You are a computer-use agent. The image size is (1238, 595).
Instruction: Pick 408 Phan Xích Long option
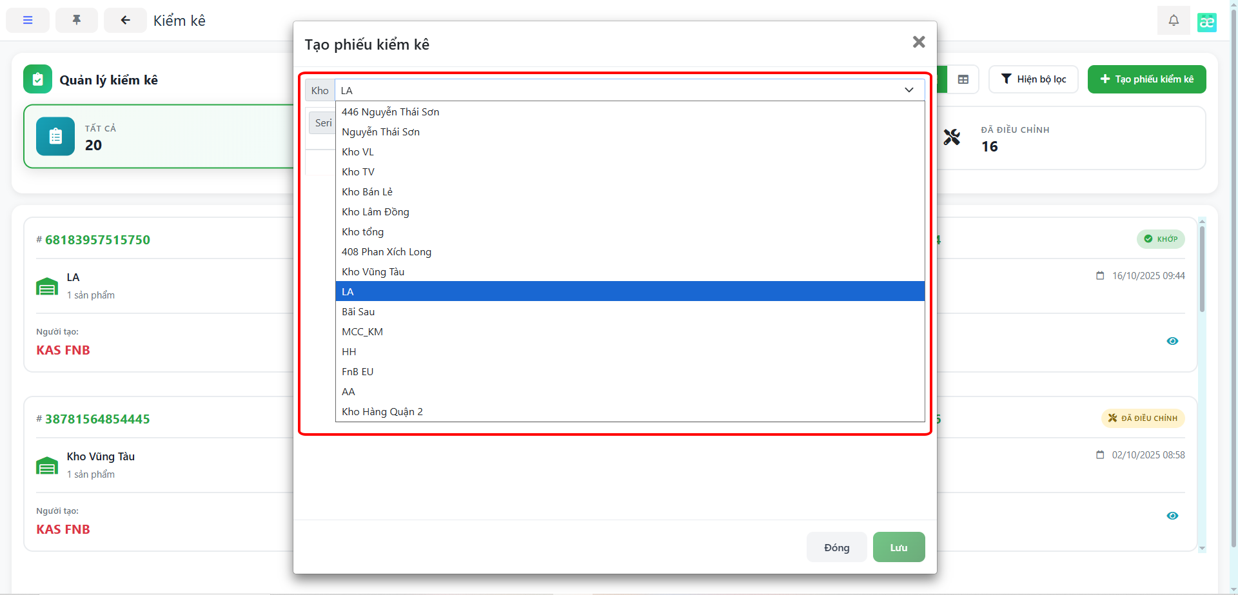pyautogui.click(x=387, y=252)
